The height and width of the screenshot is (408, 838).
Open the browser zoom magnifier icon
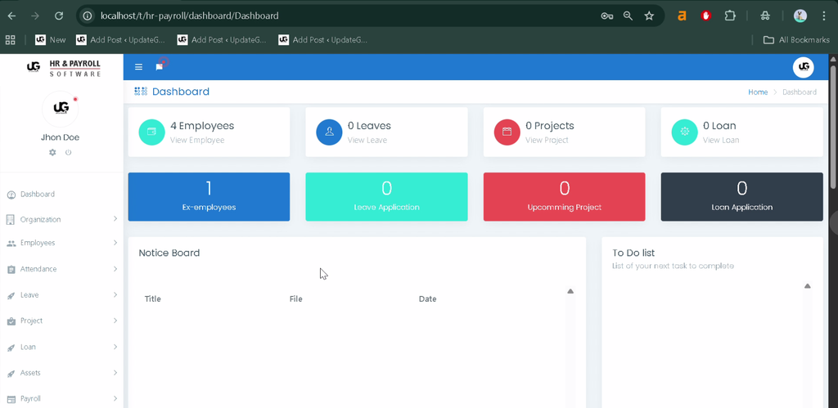628,16
